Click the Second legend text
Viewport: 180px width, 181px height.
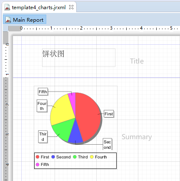tap(63, 157)
